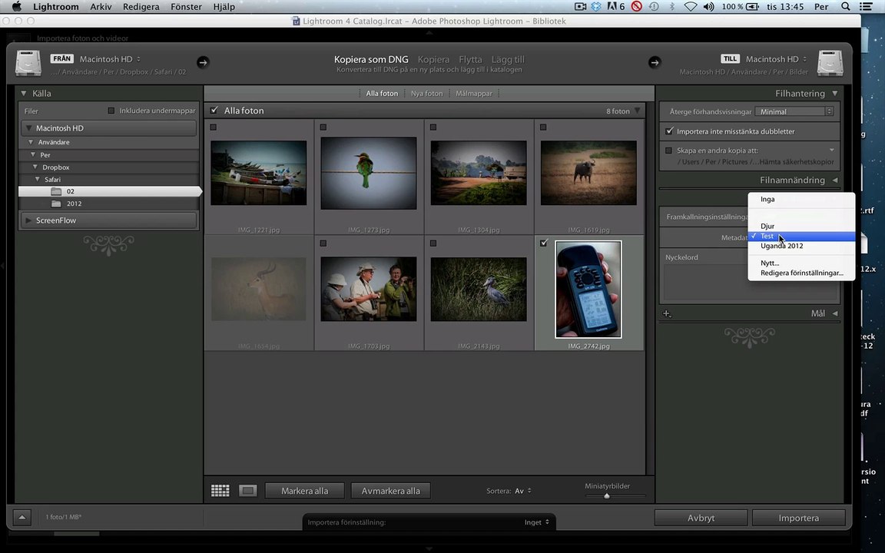Open the Notification Center list icon
This screenshot has width=885, height=553.
[866, 7]
